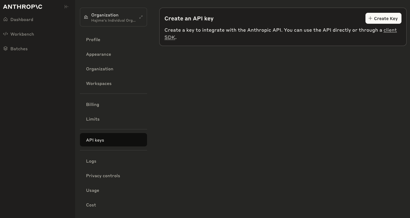This screenshot has width=410, height=218.
Task: Click the Organization building icon
Action: point(86,17)
